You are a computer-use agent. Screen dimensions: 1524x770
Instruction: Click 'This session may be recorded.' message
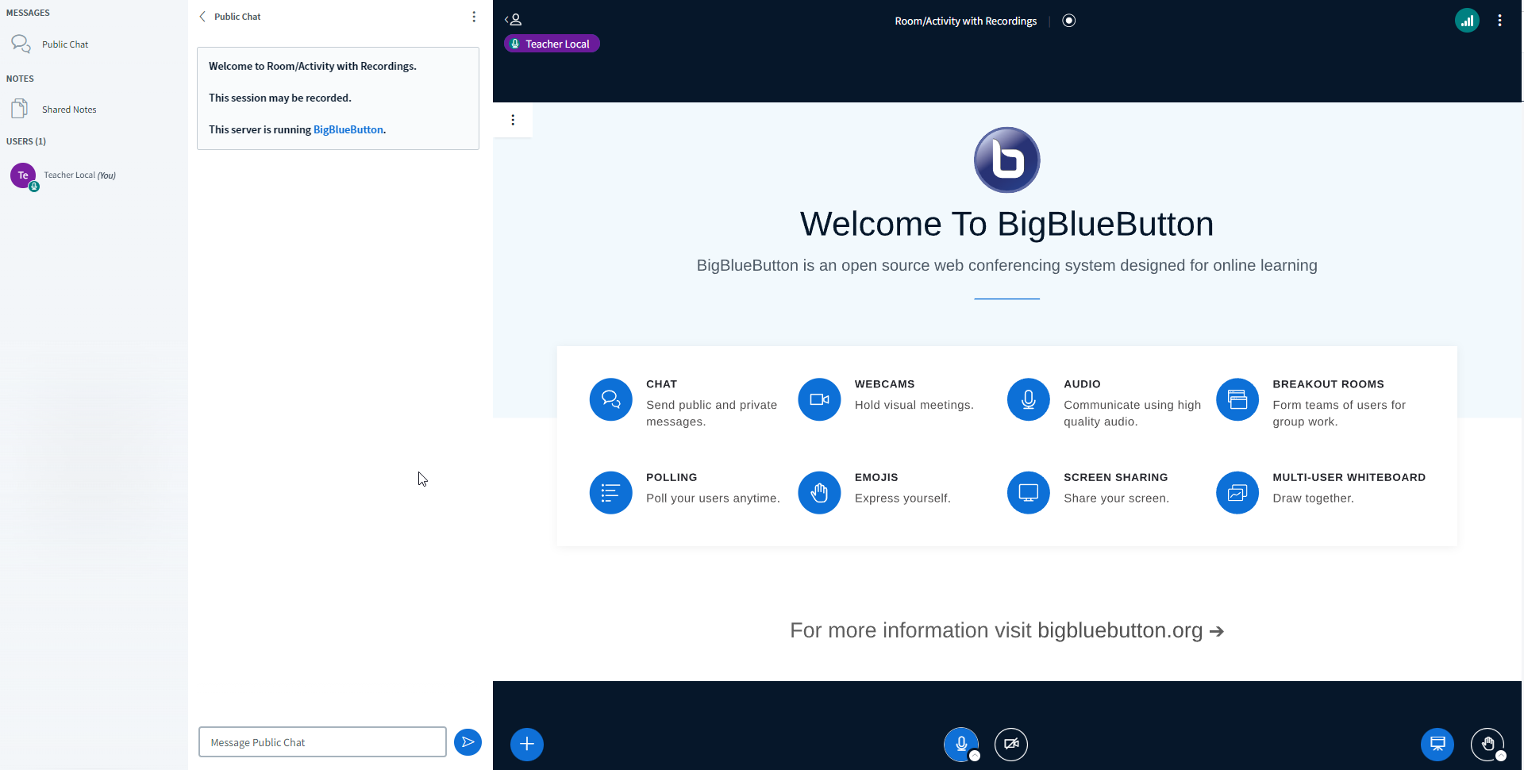[x=279, y=98]
